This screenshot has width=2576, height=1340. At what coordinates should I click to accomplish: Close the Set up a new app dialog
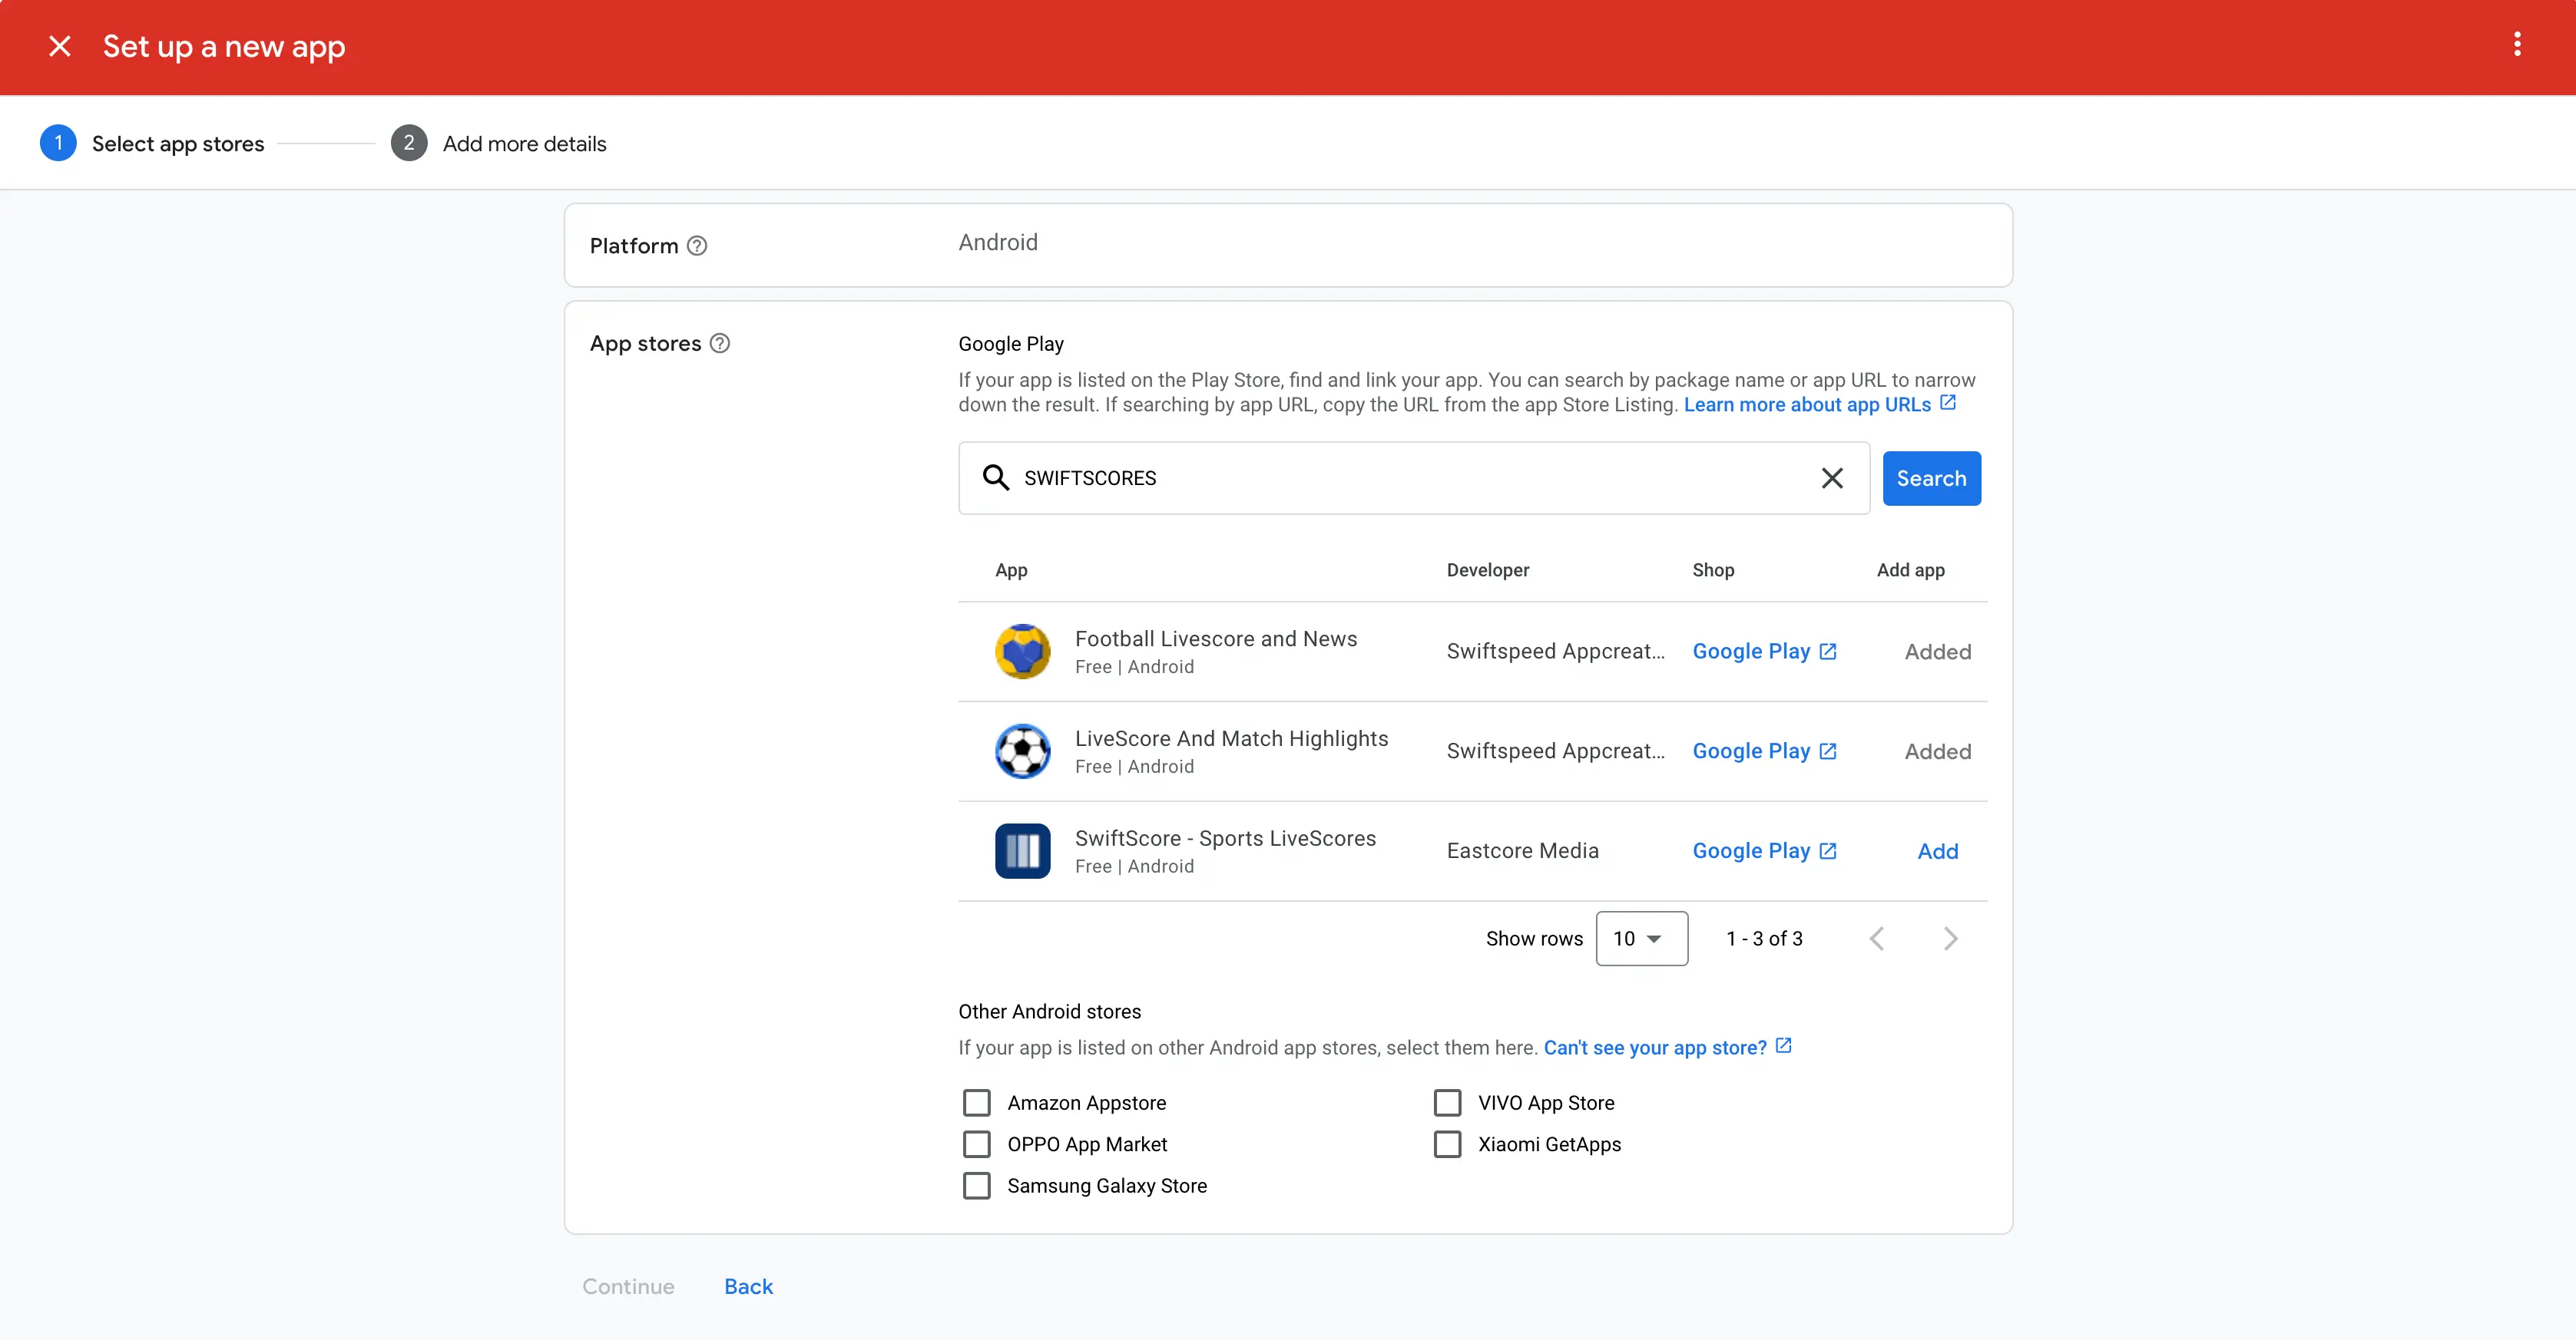tap(60, 46)
